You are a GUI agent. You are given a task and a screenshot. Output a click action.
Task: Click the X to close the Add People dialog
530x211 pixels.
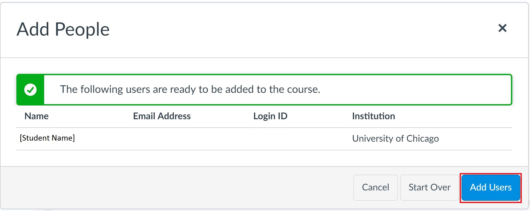tap(503, 28)
